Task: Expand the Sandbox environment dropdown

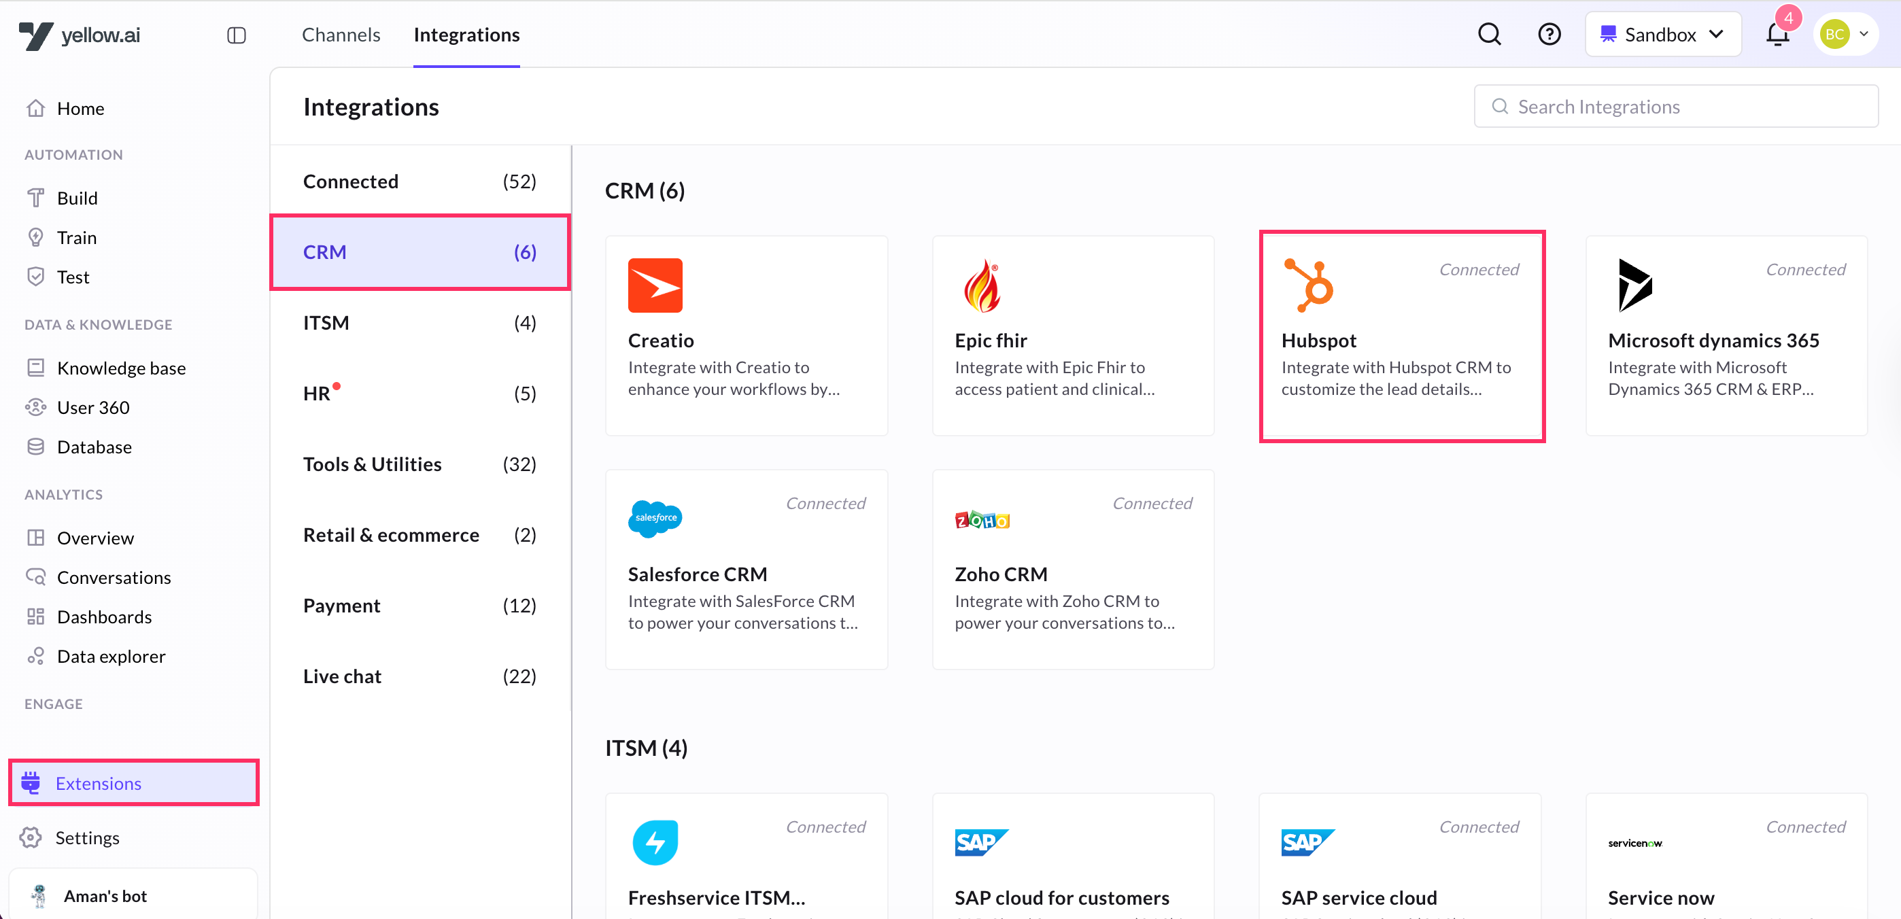Action: 1662,35
